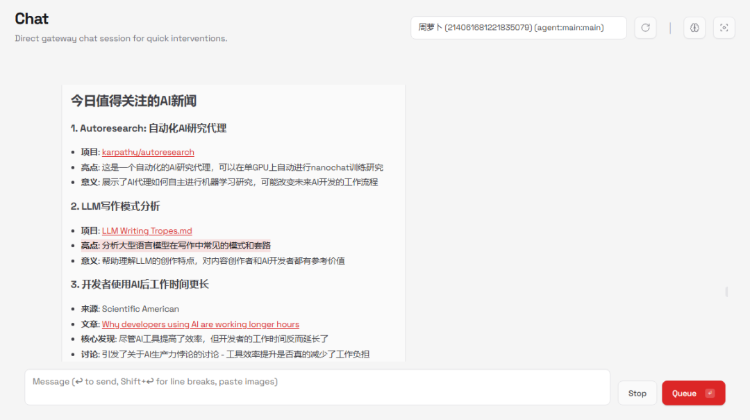Click the Stop button
This screenshot has height=420, width=750.
pos(637,393)
